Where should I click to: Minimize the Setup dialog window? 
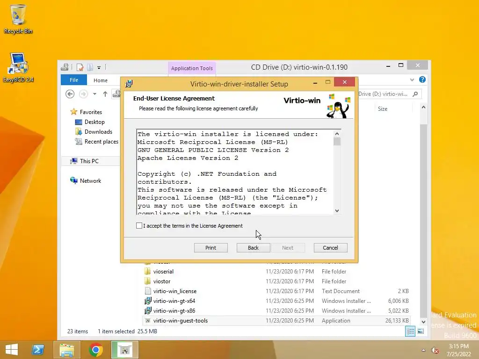[x=315, y=82]
